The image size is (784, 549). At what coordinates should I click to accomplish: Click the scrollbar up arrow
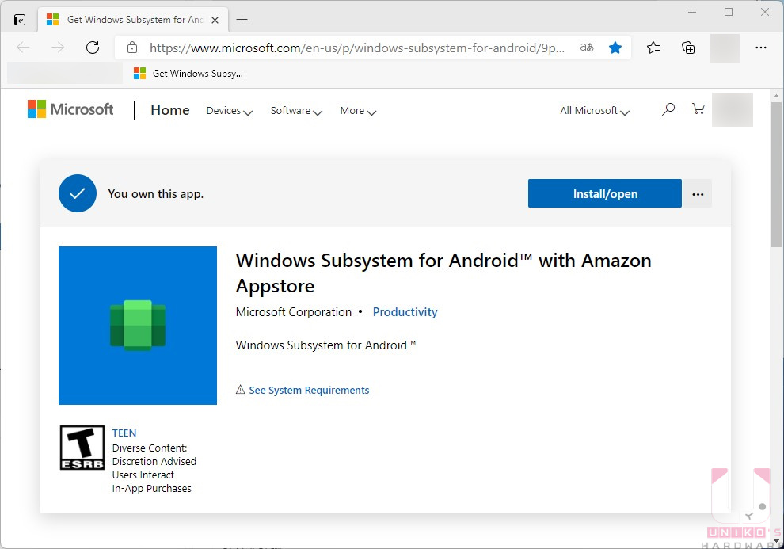pyautogui.click(x=776, y=95)
